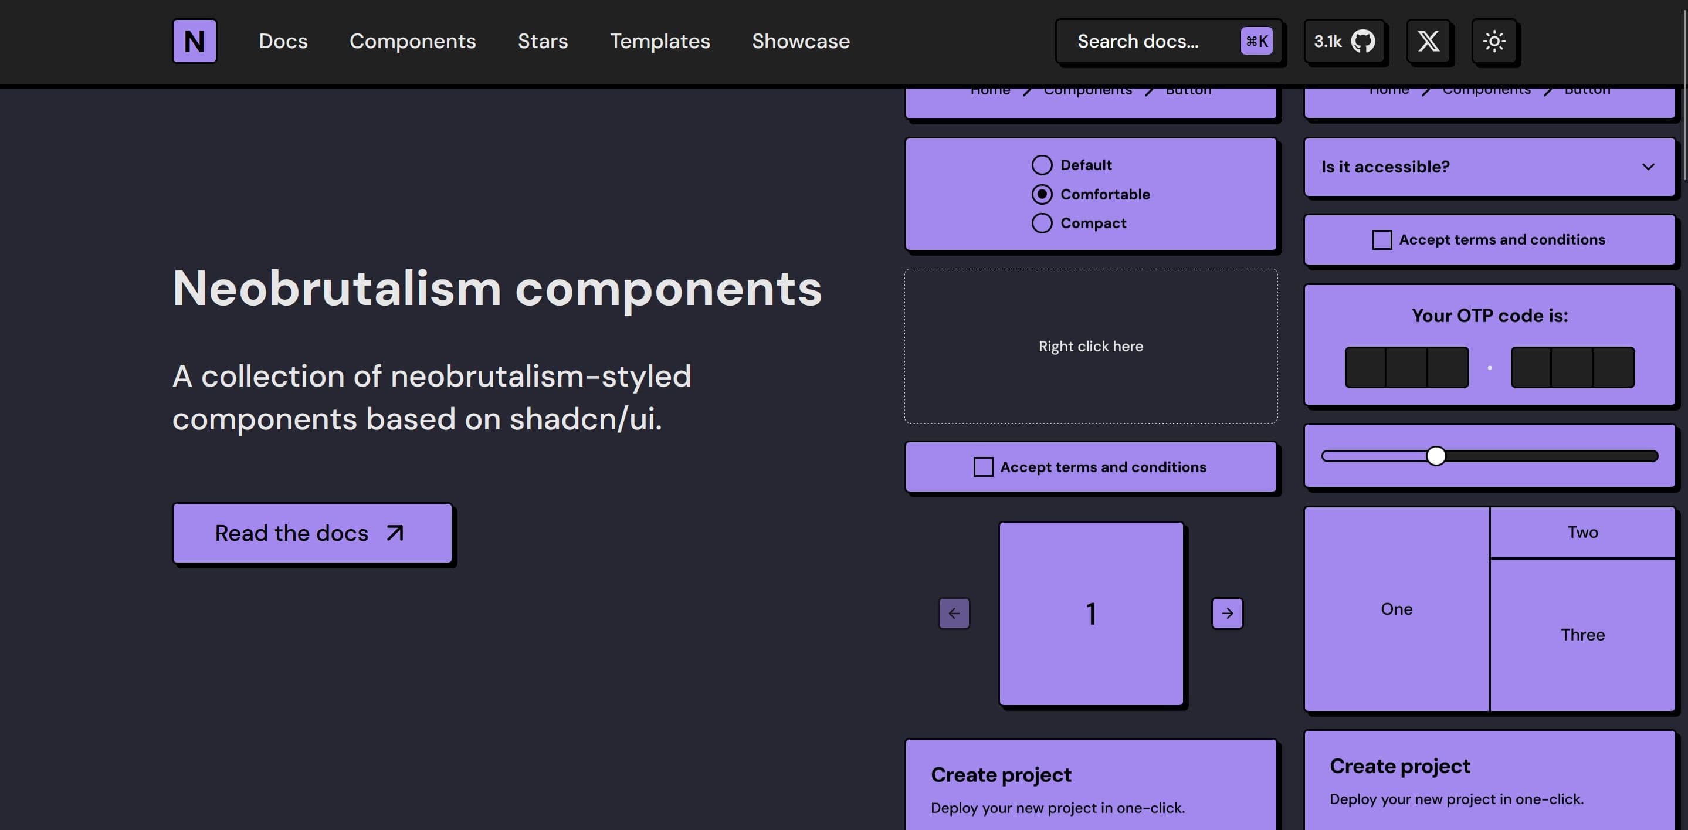
Task: Click the first OTP code slot
Action: tap(1365, 368)
